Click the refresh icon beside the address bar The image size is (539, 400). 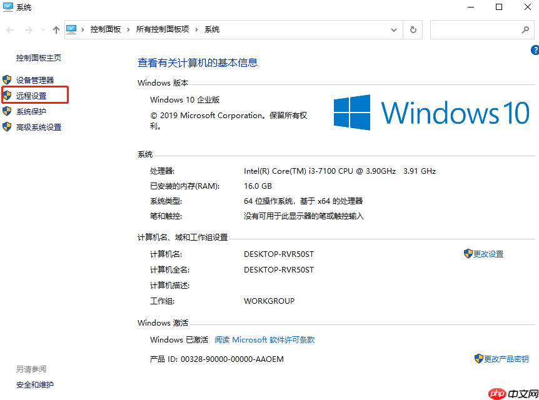point(412,29)
